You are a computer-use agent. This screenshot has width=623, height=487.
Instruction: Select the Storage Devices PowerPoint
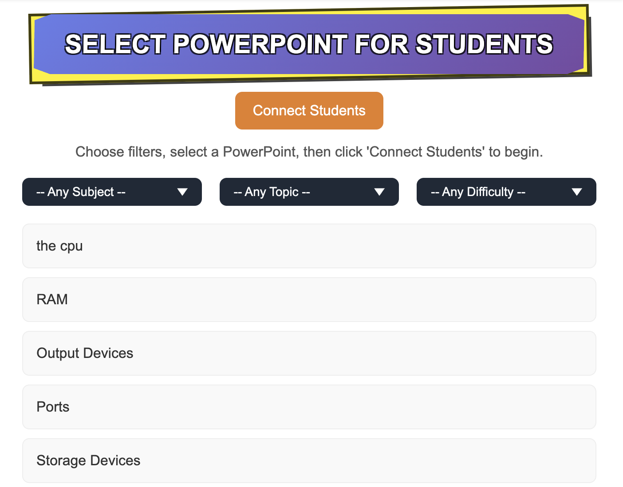click(309, 460)
